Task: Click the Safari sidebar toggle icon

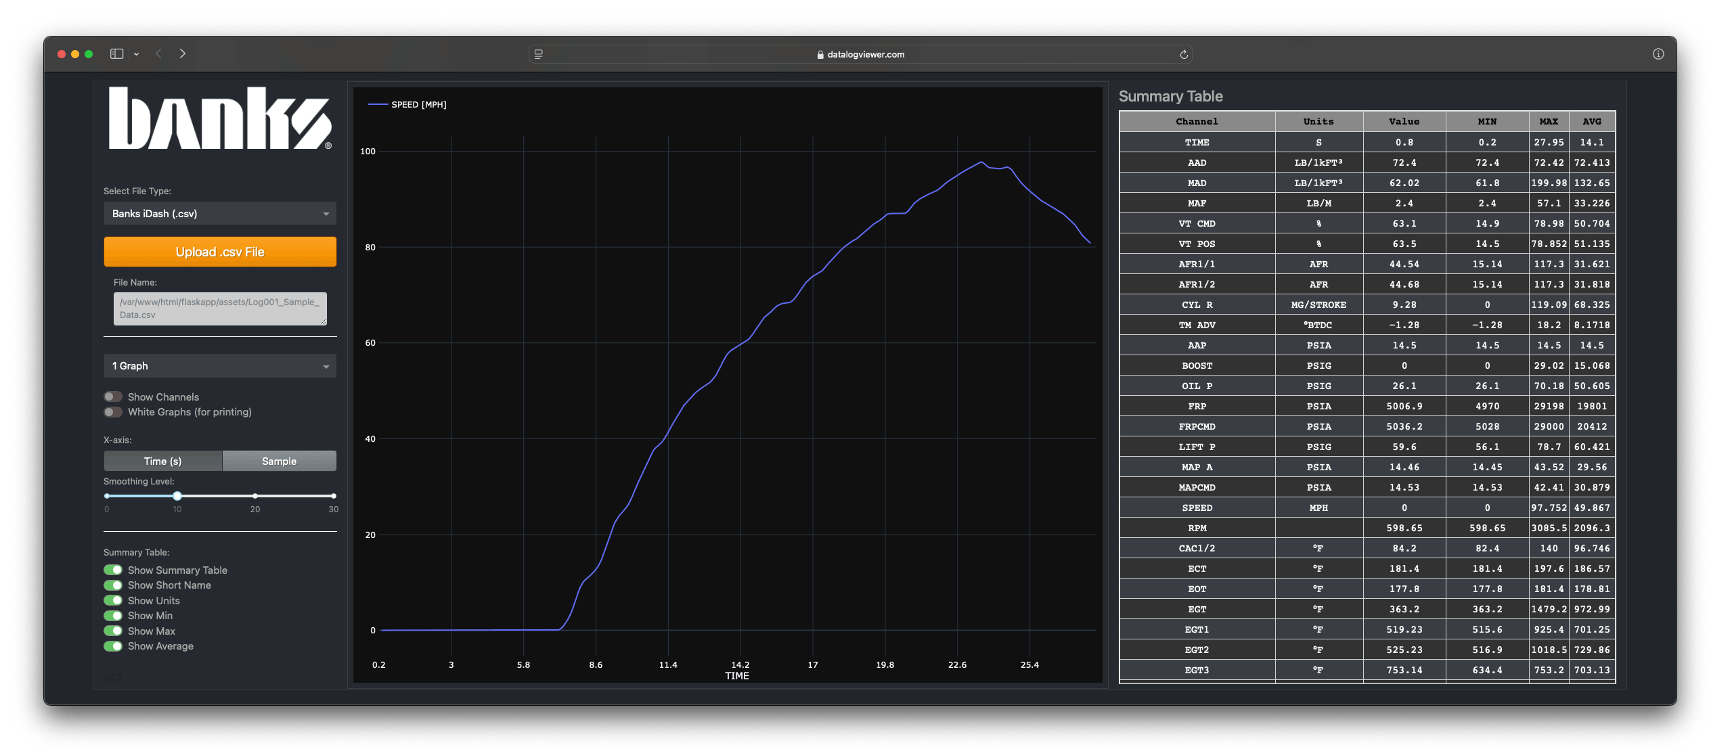Action: point(116,54)
